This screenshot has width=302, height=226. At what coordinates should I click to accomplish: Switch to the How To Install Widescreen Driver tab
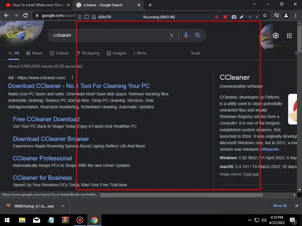[x=38, y=5]
